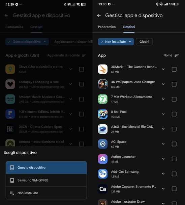Go back using right screen arrow

[99, 15]
